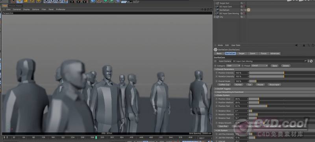
Task: Expand Input Smoothing & Overshoot section
Action: [x=215, y=92]
